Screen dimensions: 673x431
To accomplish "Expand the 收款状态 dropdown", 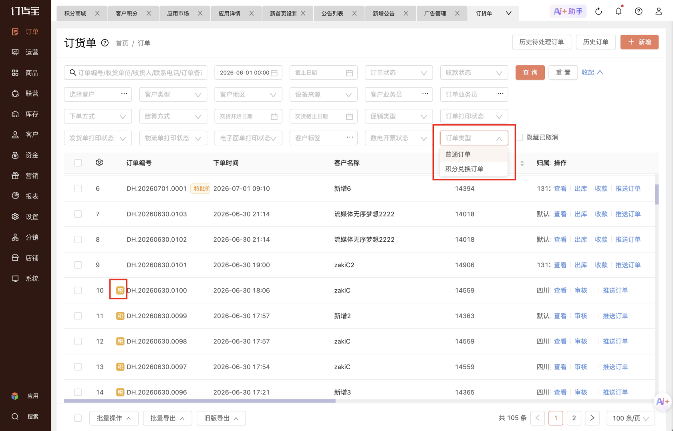I will point(474,72).
